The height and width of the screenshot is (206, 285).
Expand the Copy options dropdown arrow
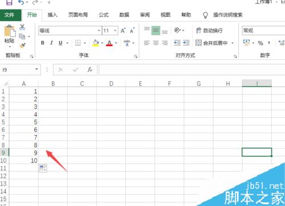point(29,36)
